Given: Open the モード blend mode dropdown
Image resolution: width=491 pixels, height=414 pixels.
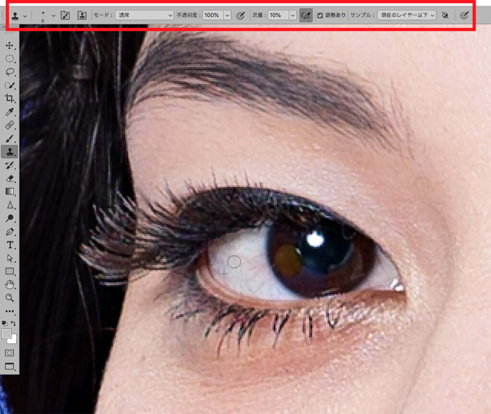Looking at the screenshot, I should [x=145, y=15].
